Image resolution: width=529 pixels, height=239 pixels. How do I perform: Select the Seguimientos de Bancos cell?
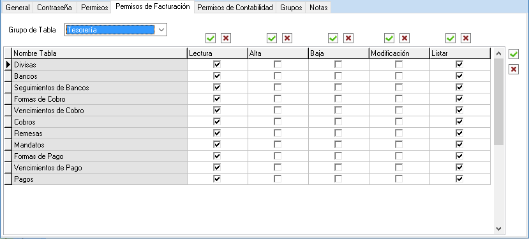(x=100, y=87)
